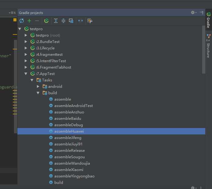This screenshot has height=189, width=212.
Task: Click the build folder icon
Action: pyautogui.click(x=45, y=93)
